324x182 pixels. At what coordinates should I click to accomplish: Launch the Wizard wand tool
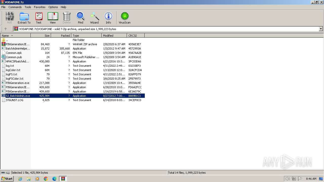[94, 18]
